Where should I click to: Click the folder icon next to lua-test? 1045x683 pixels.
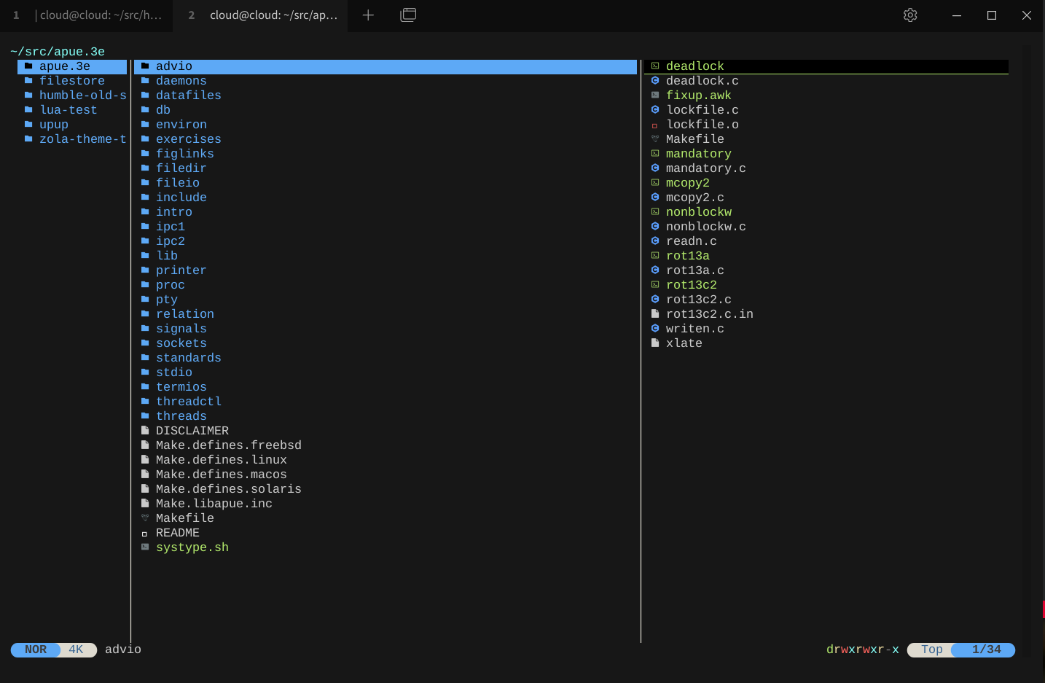[x=28, y=110]
